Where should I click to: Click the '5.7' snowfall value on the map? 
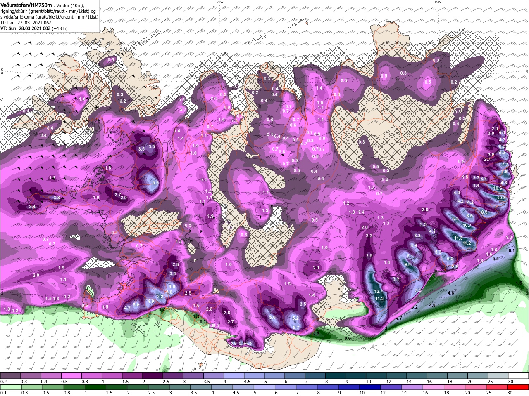(x=296, y=327)
